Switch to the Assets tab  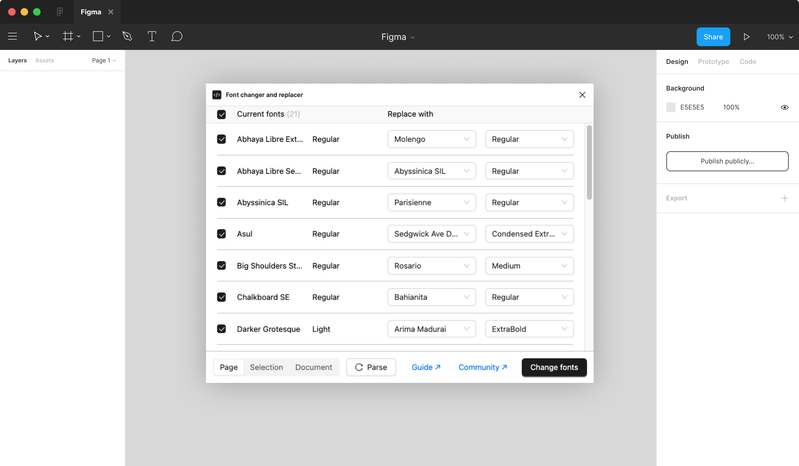point(44,60)
